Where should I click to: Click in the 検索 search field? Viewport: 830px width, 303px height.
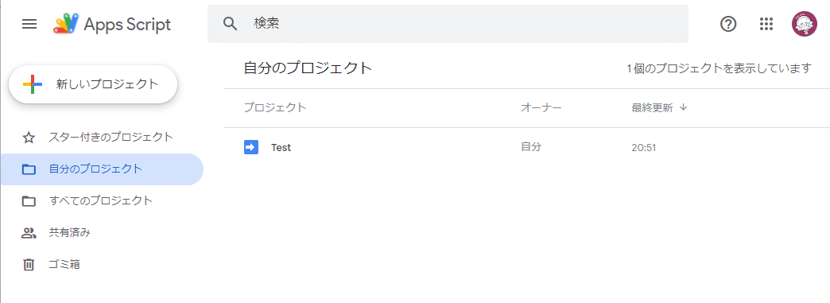pyautogui.click(x=448, y=24)
